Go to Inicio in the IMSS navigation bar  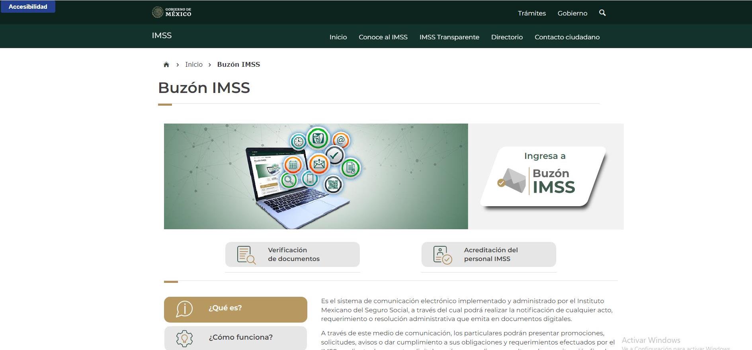point(338,37)
